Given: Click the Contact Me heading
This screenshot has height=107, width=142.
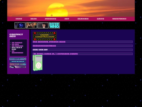Looking at the screenshot, I should (16, 35).
